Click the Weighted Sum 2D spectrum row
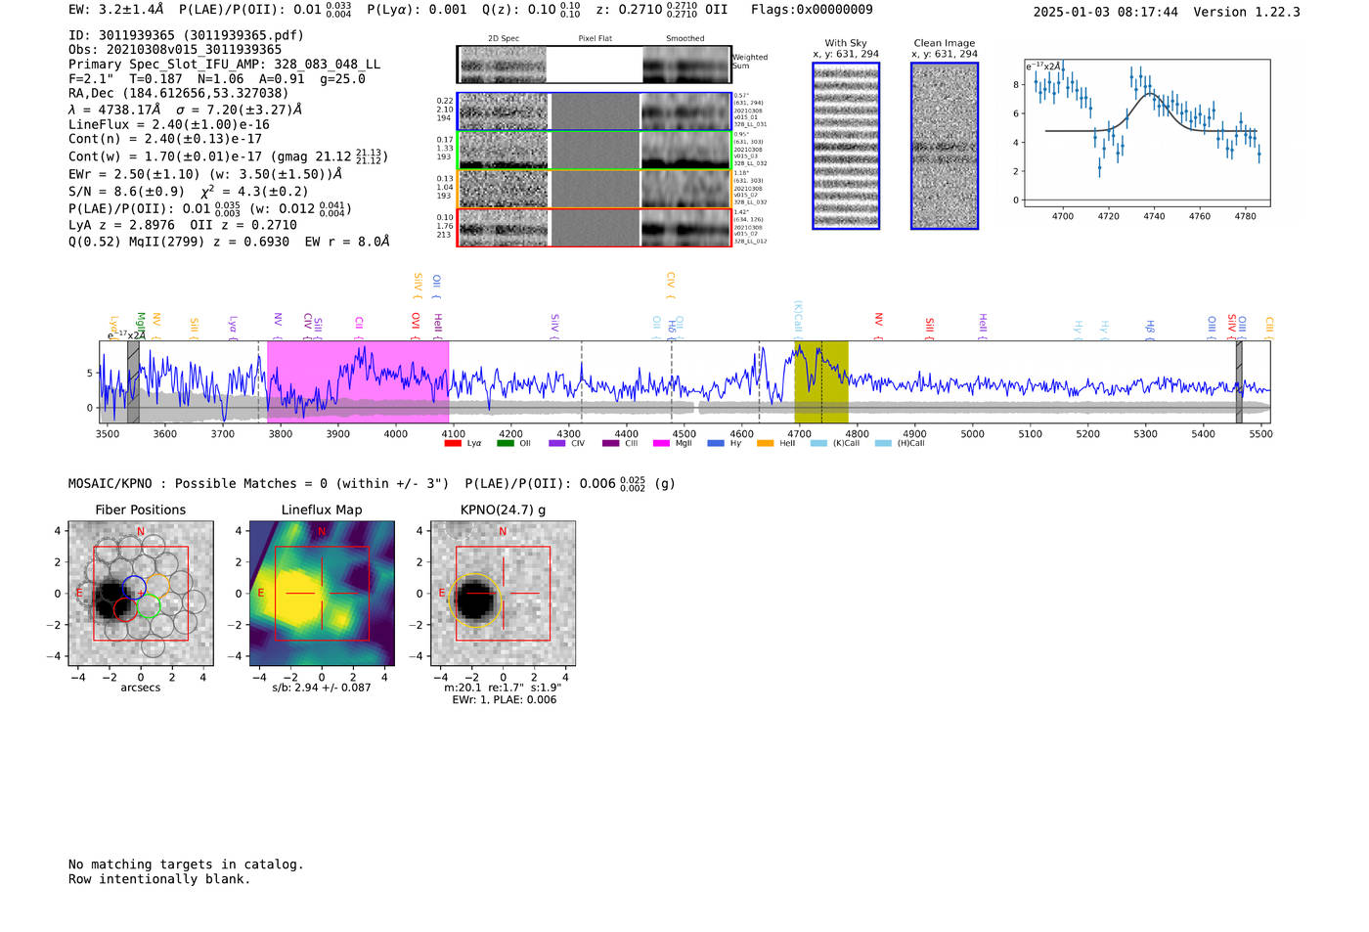Viewport: 1369px width, 932px height. (x=595, y=65)
